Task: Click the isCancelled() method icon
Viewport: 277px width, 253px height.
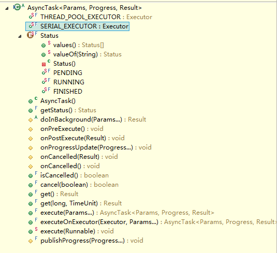Action: click(33, 175)
